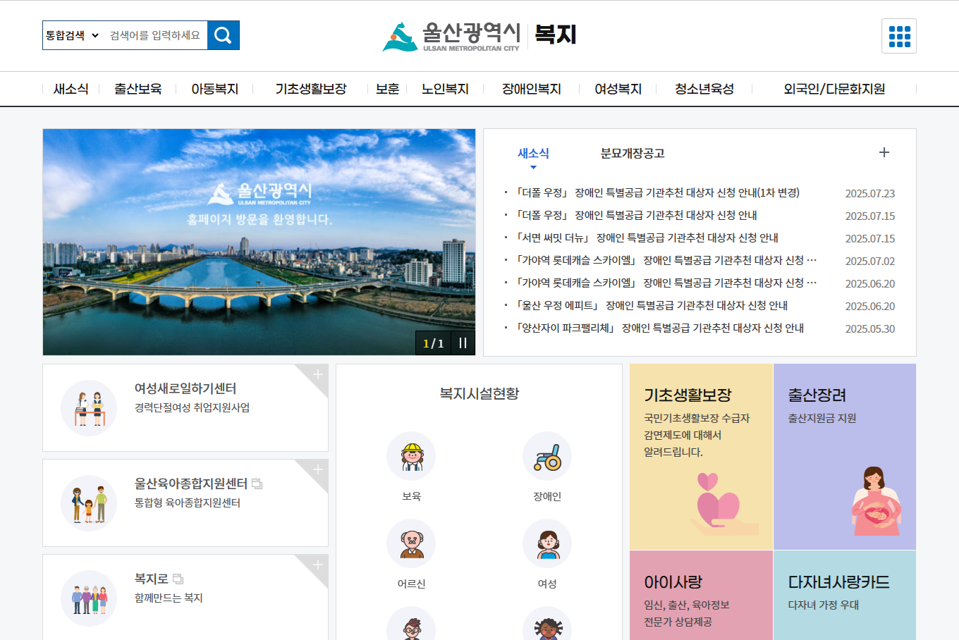Image resolution: width=959 pixels, height=640 pixels.
Task: Open the 청소년육성 menu
Action: pos(704,89)
